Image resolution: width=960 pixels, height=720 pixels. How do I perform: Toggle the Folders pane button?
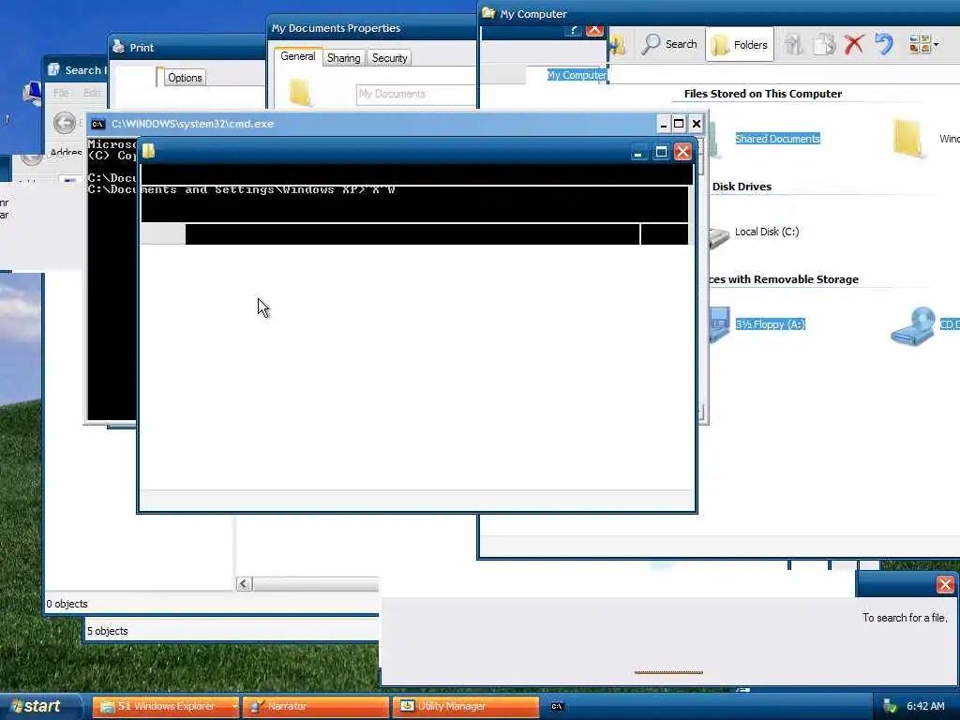pos(739,45)
